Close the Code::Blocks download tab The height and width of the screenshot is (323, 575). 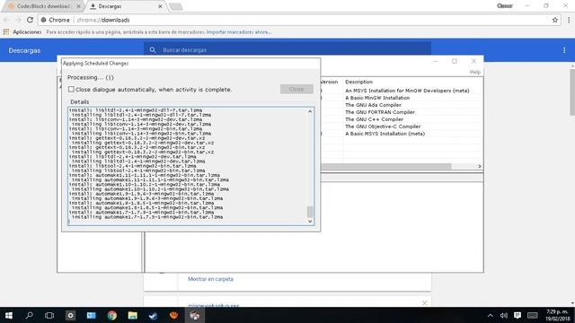point(78,6)
